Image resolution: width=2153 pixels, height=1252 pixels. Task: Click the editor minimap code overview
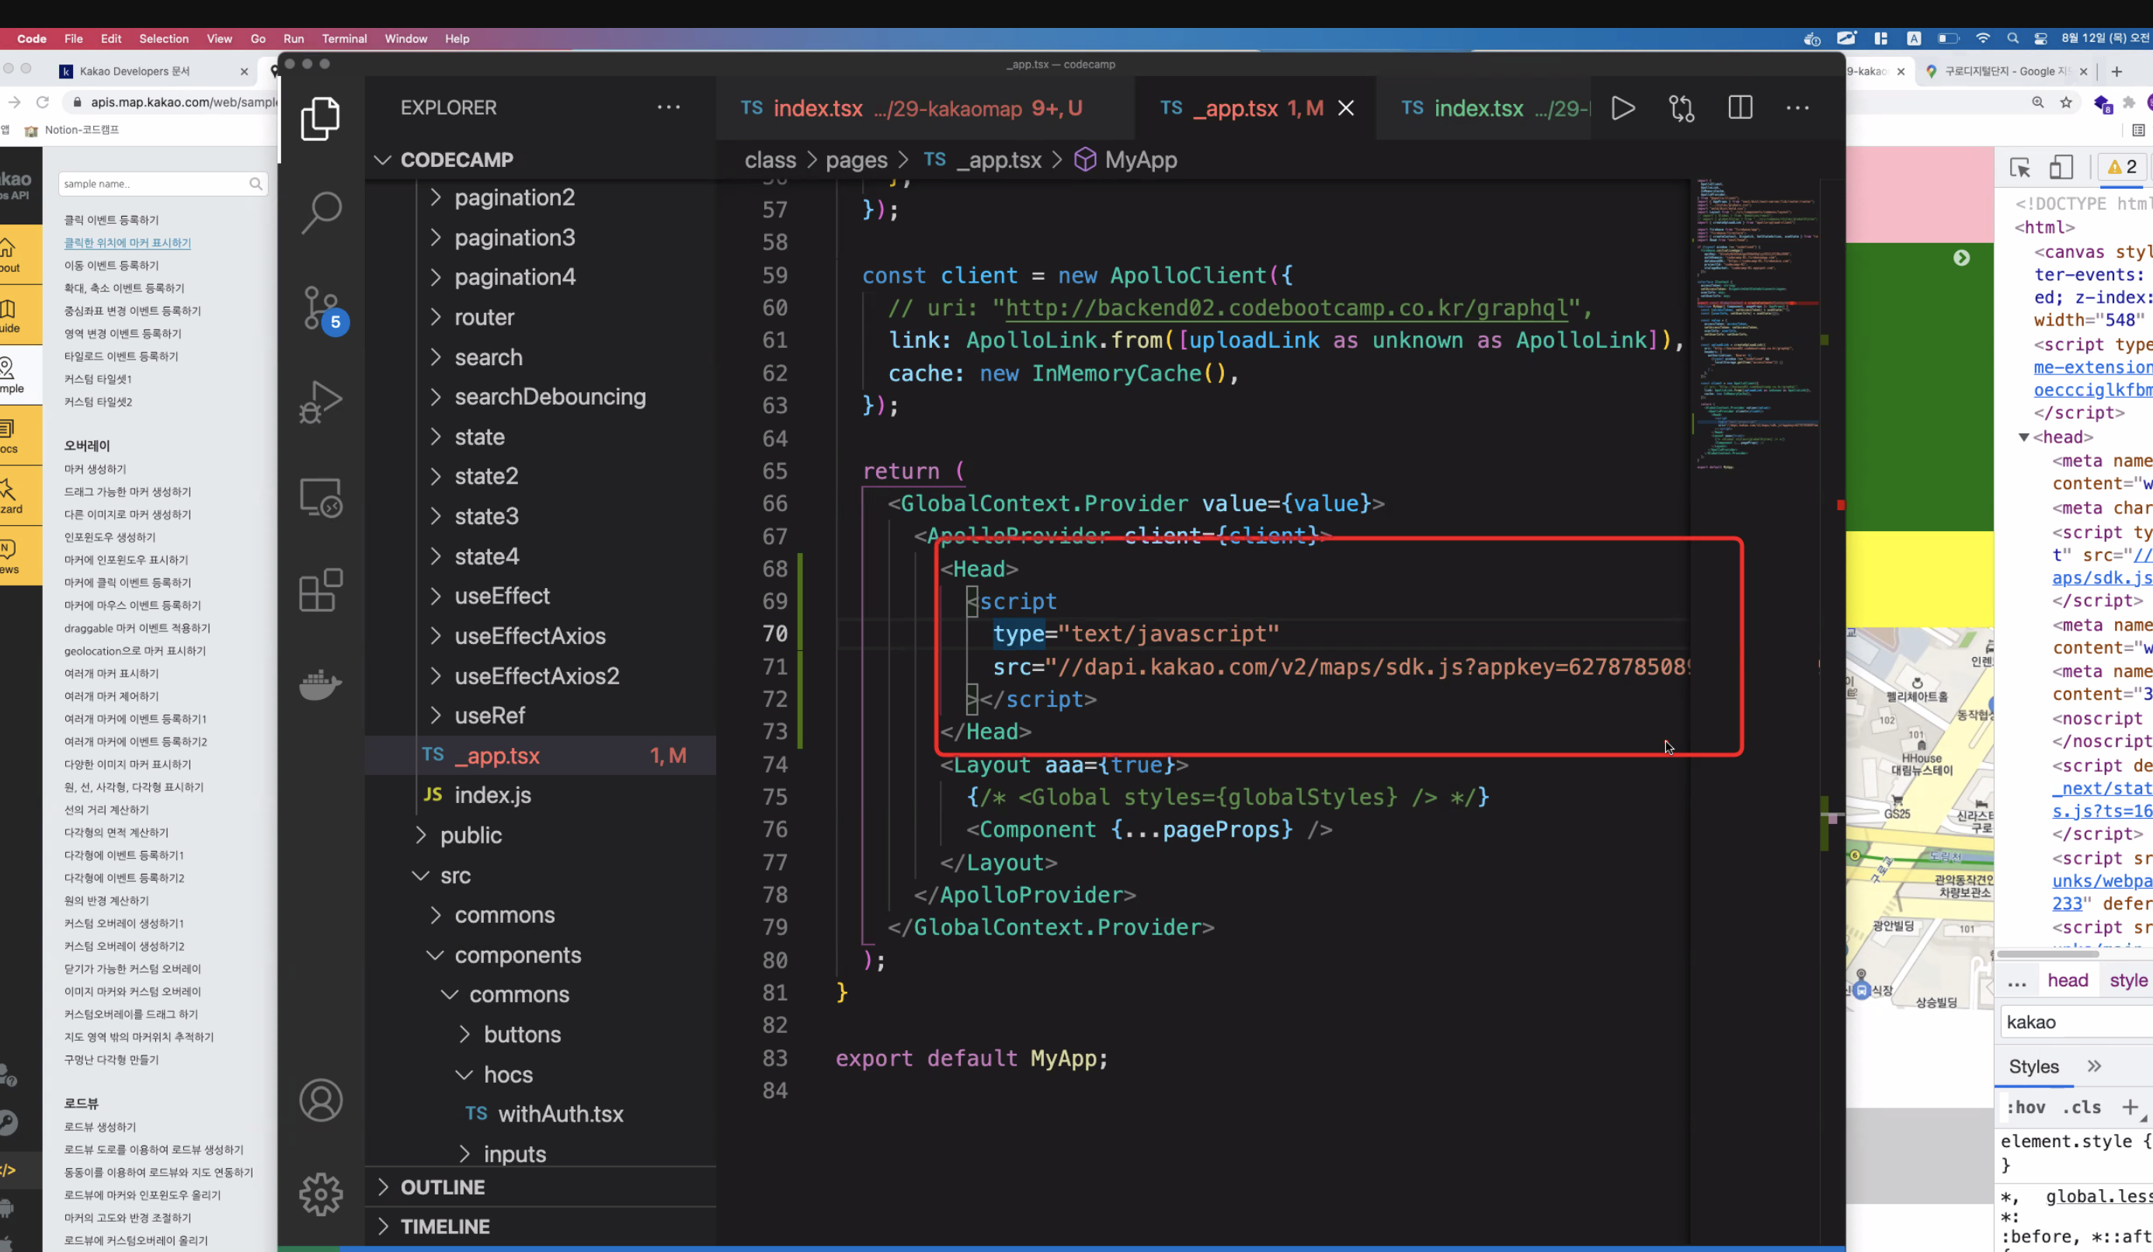coord(1755,325)
